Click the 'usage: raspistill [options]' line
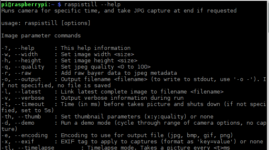This screenshot has width=269, height=150. click(x=46, y=23)
